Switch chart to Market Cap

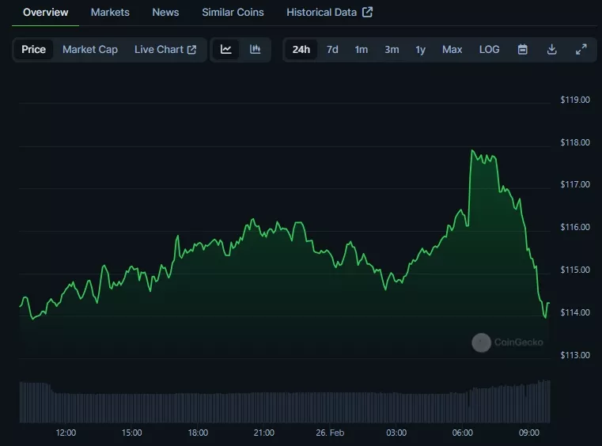tap(90, 49)
